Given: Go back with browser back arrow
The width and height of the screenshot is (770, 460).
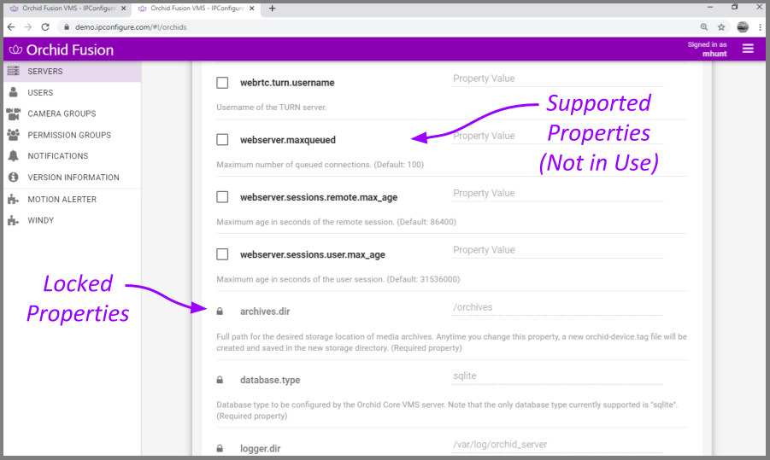Looking at the screenshot, I should point(11,27).
